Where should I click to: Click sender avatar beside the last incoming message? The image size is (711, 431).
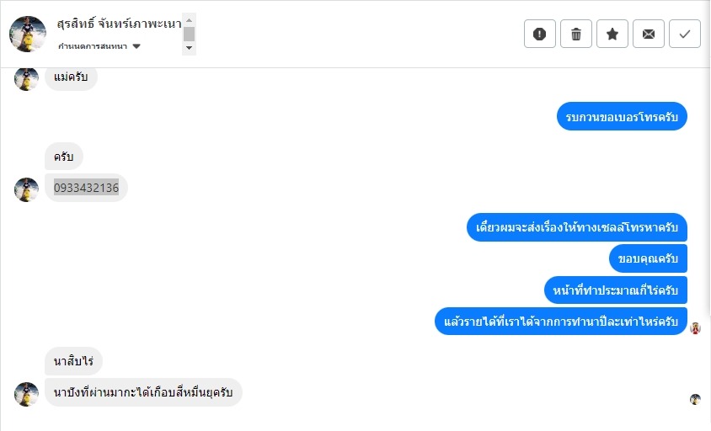(x=27, y=393)
